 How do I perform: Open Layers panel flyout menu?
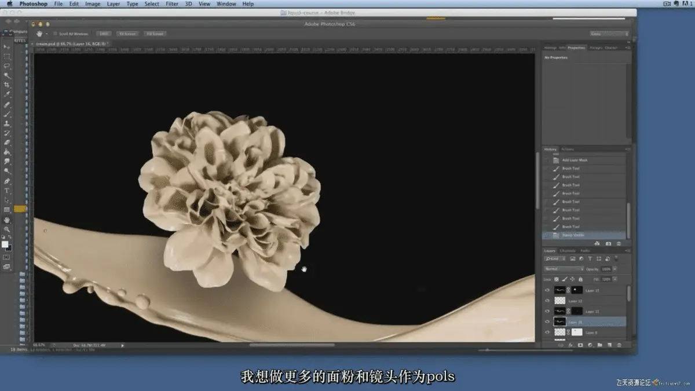point(627,251)
